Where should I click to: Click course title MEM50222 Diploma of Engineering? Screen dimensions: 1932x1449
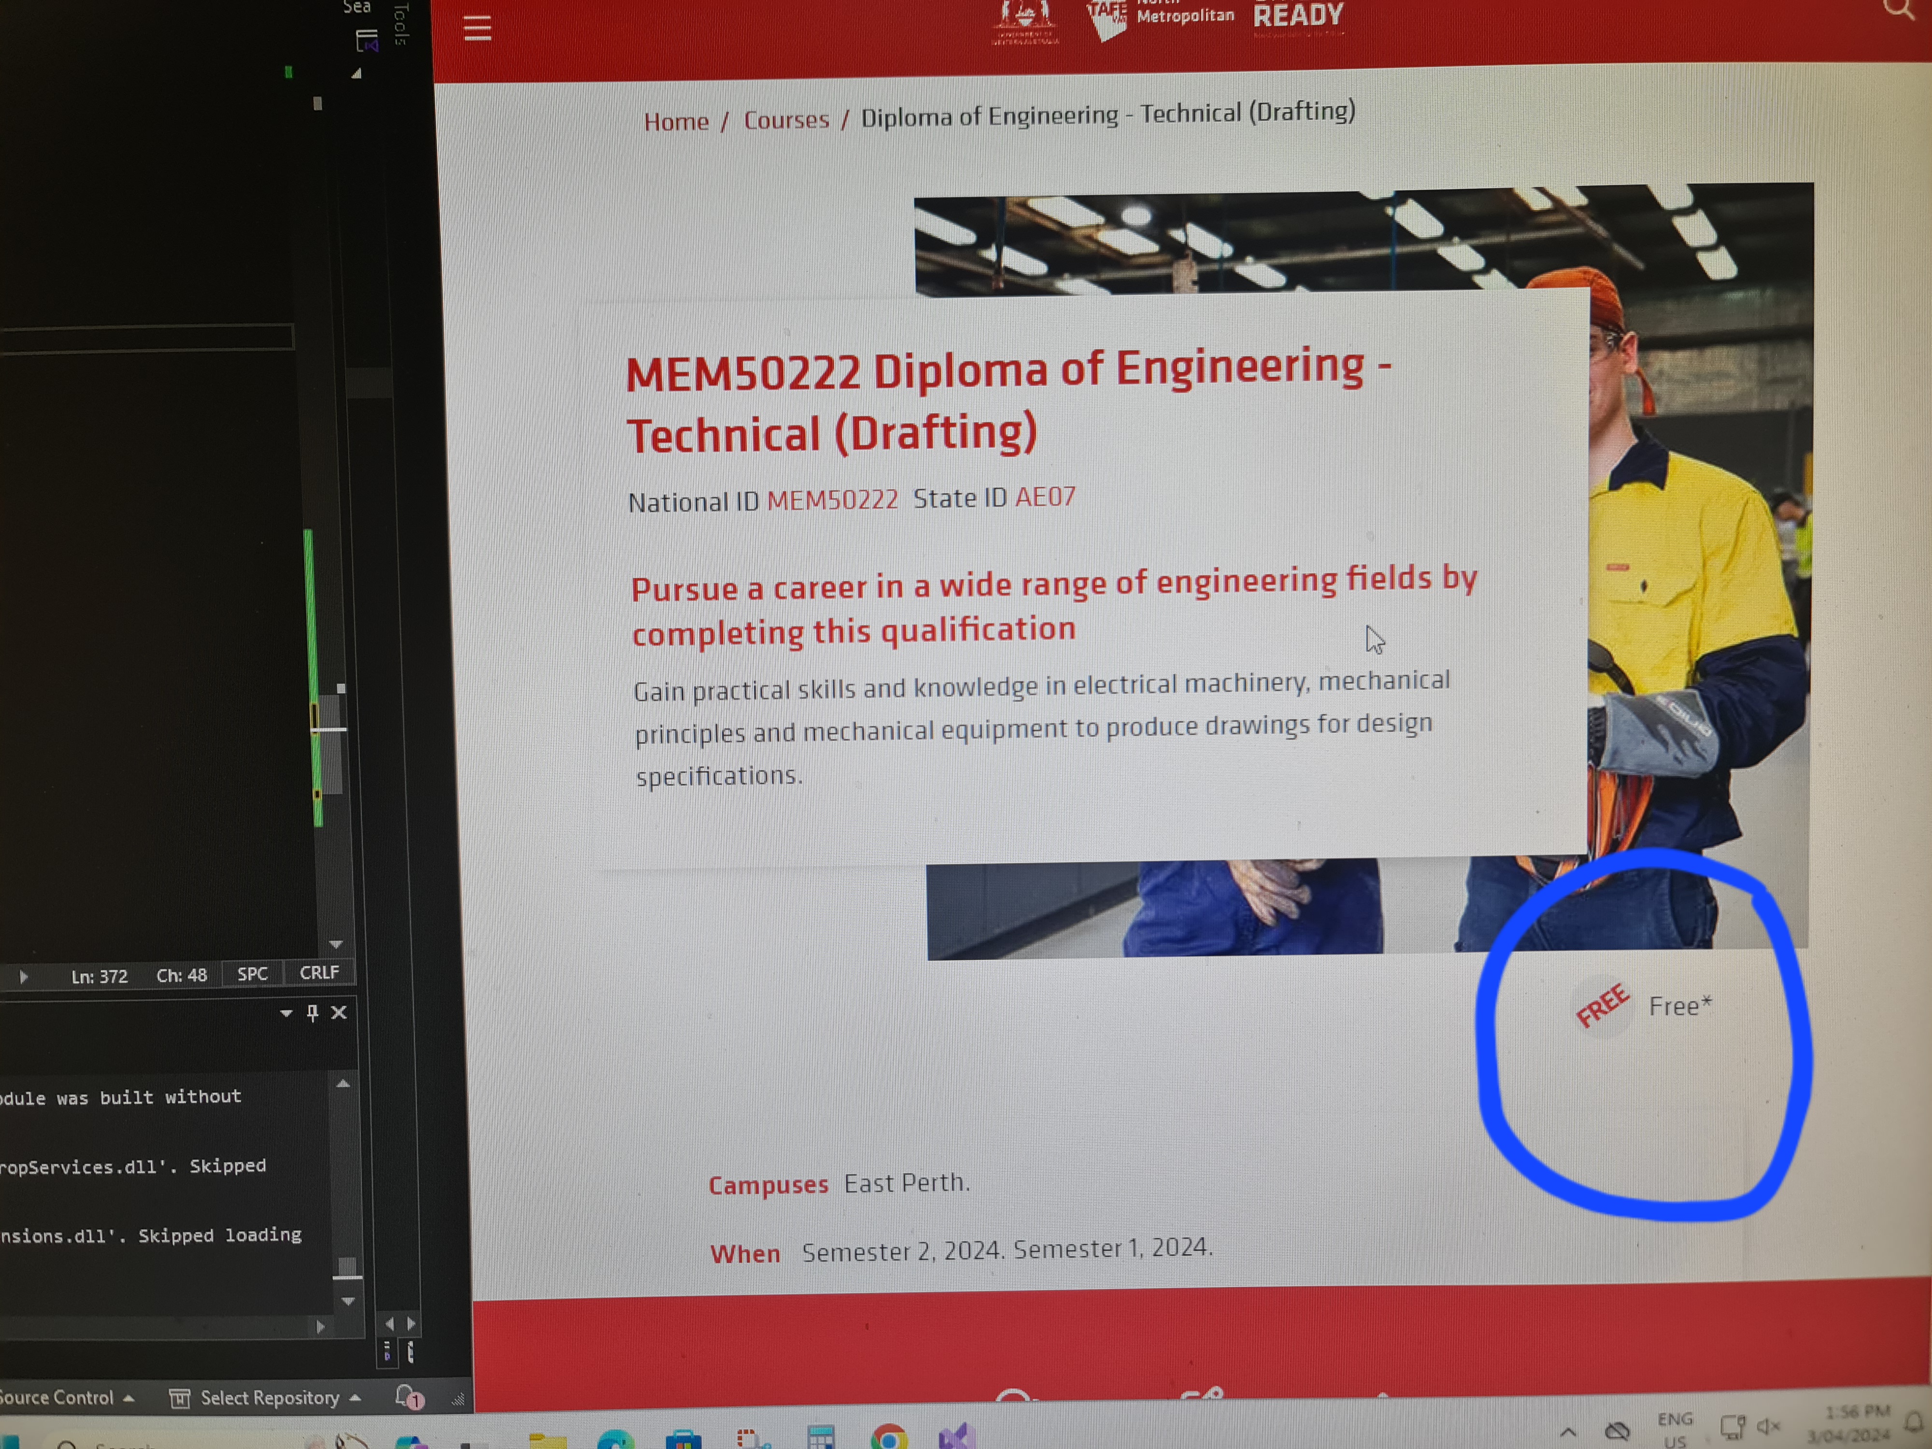point(1008,402)
